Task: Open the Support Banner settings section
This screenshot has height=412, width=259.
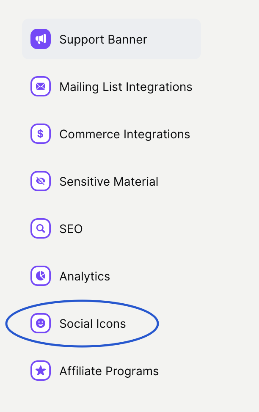Action: pos(103,39)
